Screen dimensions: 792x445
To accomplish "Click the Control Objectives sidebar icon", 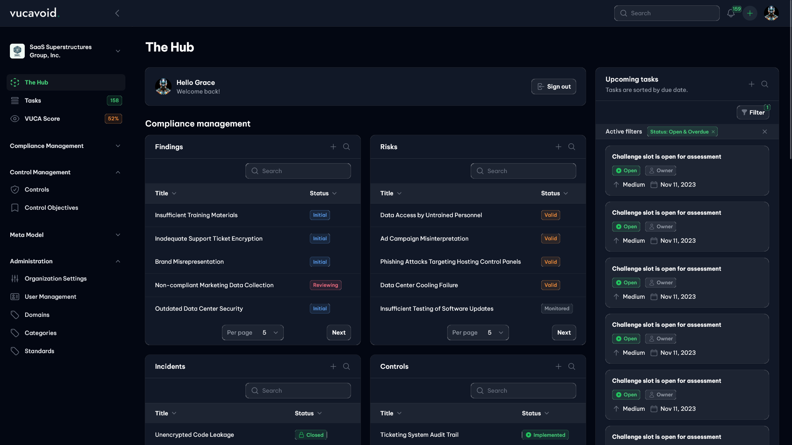I will point(15,208).
